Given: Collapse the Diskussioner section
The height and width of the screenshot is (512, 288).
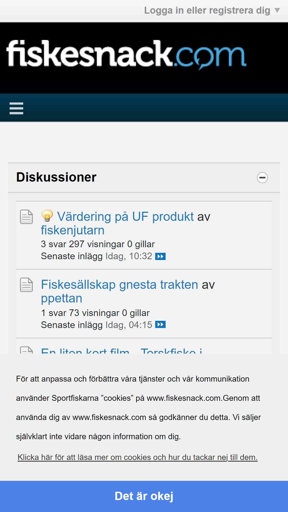Looking at the screenshot, I should tap(262, 178).
